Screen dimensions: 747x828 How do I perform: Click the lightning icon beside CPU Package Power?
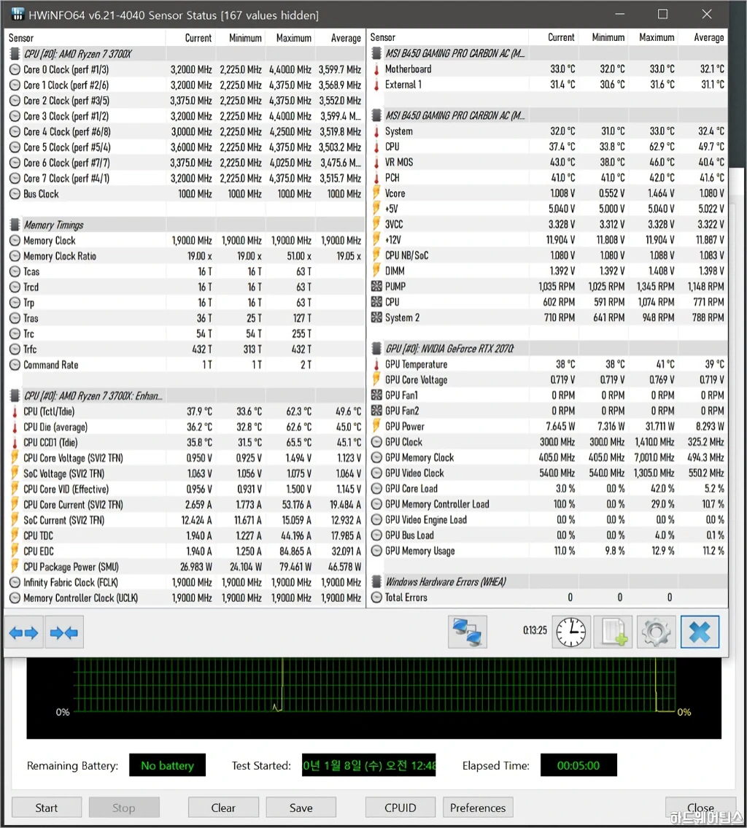coord(15,567)
